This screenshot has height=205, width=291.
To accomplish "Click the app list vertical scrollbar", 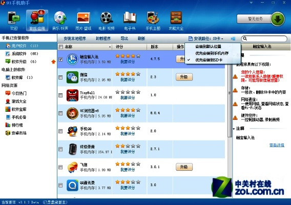I will [x=230, y=100].
